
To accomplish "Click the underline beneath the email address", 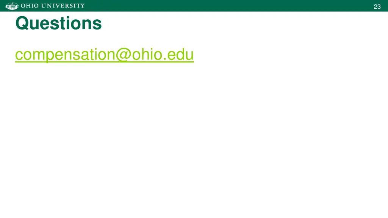I will click(105, 62).
